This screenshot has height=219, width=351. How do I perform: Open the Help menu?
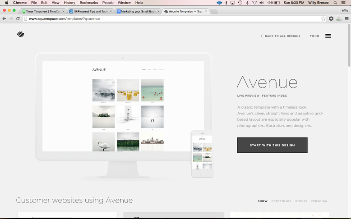point(139,3)
